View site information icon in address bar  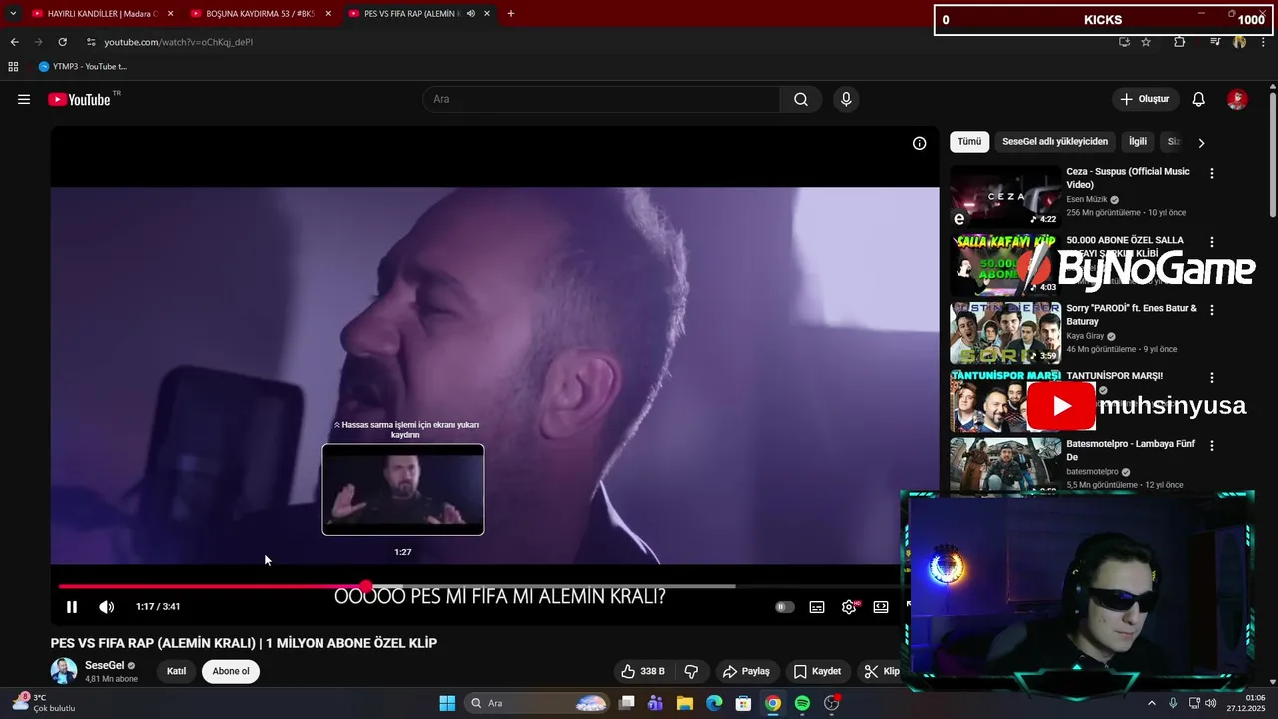click(x=90, y=42)
